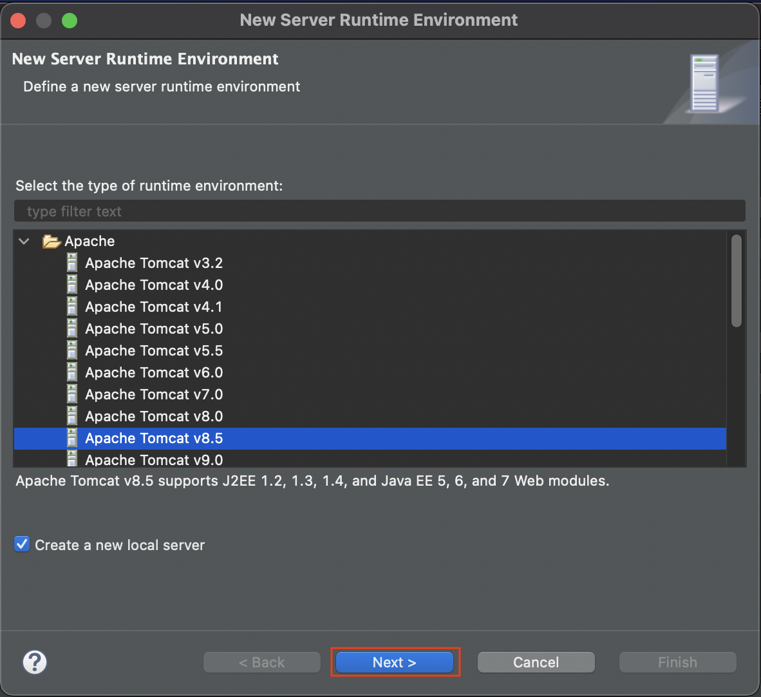This screenshot has width=761, height=697.
Task: Click the Apache folder icon
Action: [52, 241]
